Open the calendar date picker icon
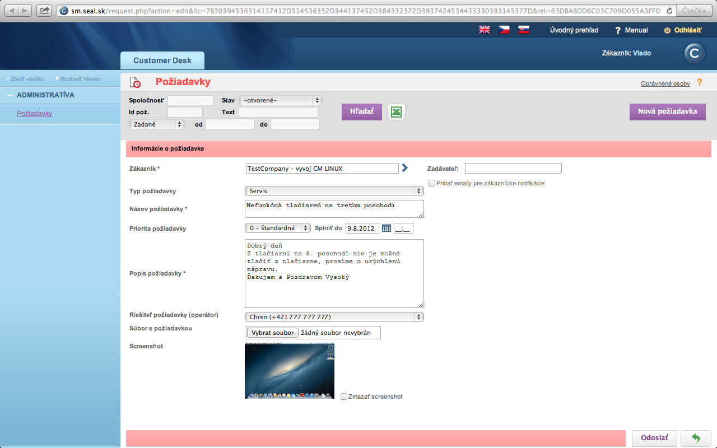The width and height of the screenshot is (717, 448). 387,228
